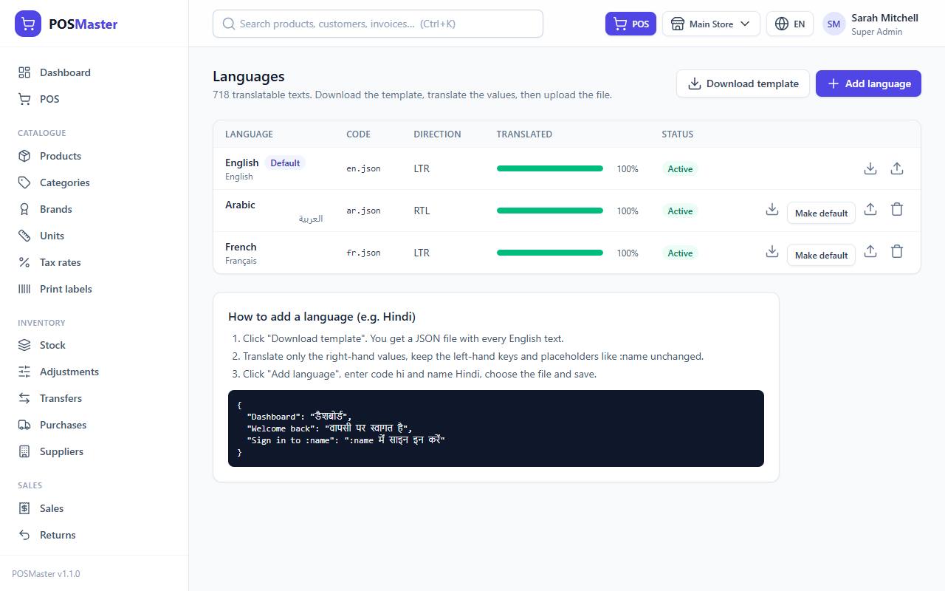
Task: Open Print labels in the sidebar
Action: pyautogui.click(x=94, y=289)
